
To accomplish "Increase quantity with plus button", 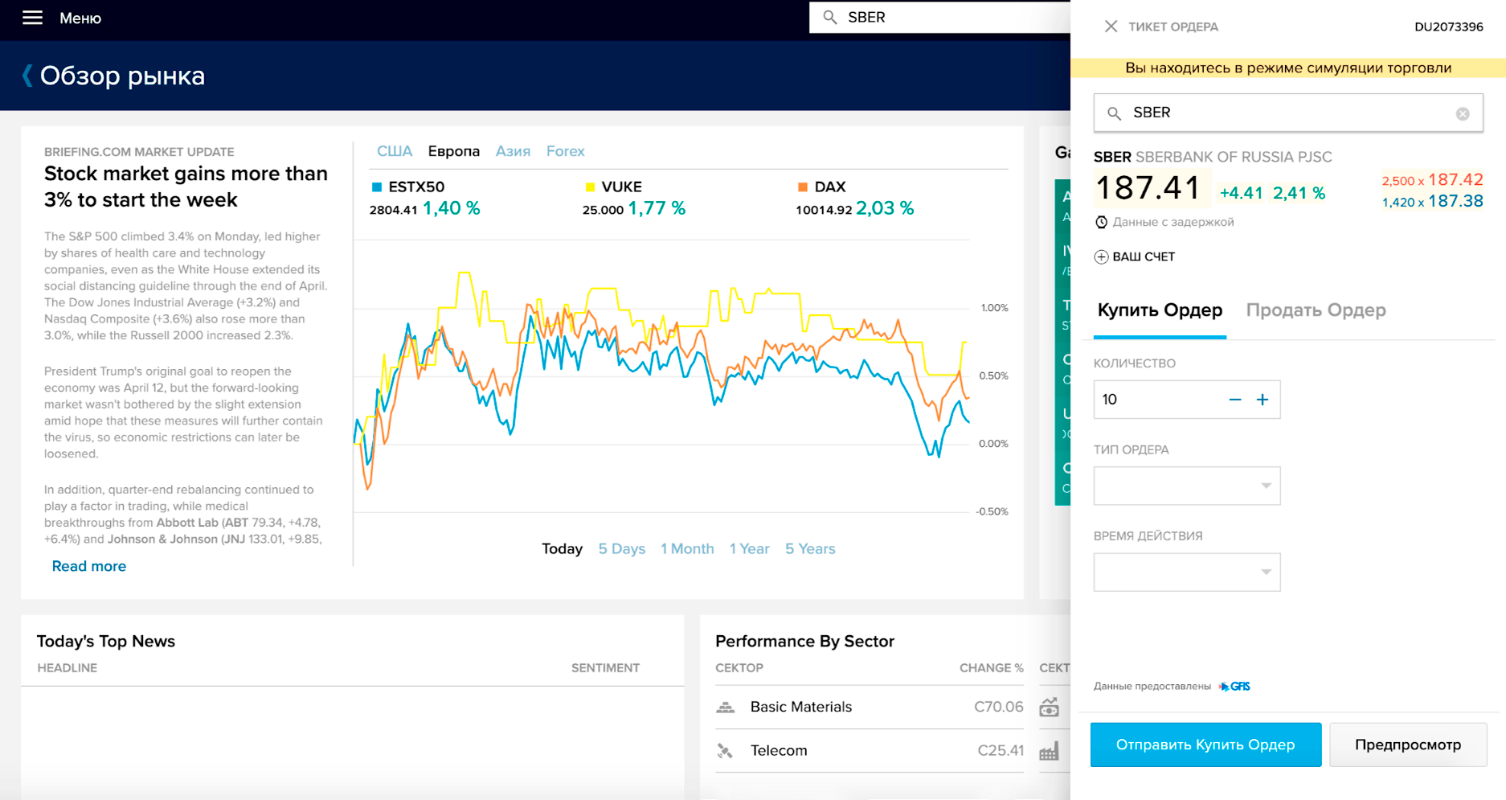I will [1263, 400].
